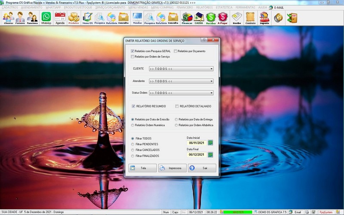This screenshot has width=344, height=215.
Task: Open the CAIXA toolbar icon
Action: [199, 18]
